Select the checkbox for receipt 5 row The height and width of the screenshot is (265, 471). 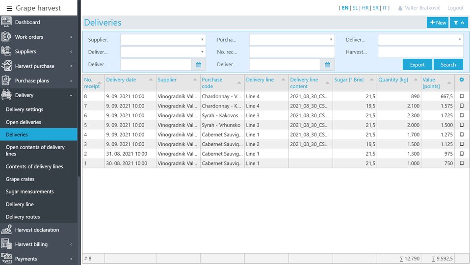tap(461, 125)
